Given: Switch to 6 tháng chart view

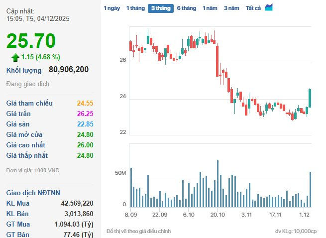Looking at the screenshot, I should 186,8.
